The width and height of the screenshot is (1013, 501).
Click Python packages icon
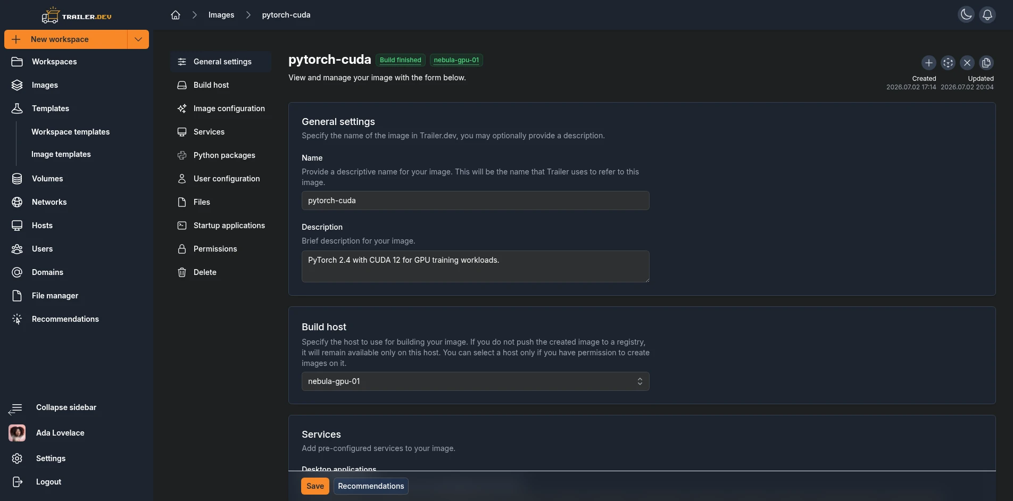[x=182, y=155]
